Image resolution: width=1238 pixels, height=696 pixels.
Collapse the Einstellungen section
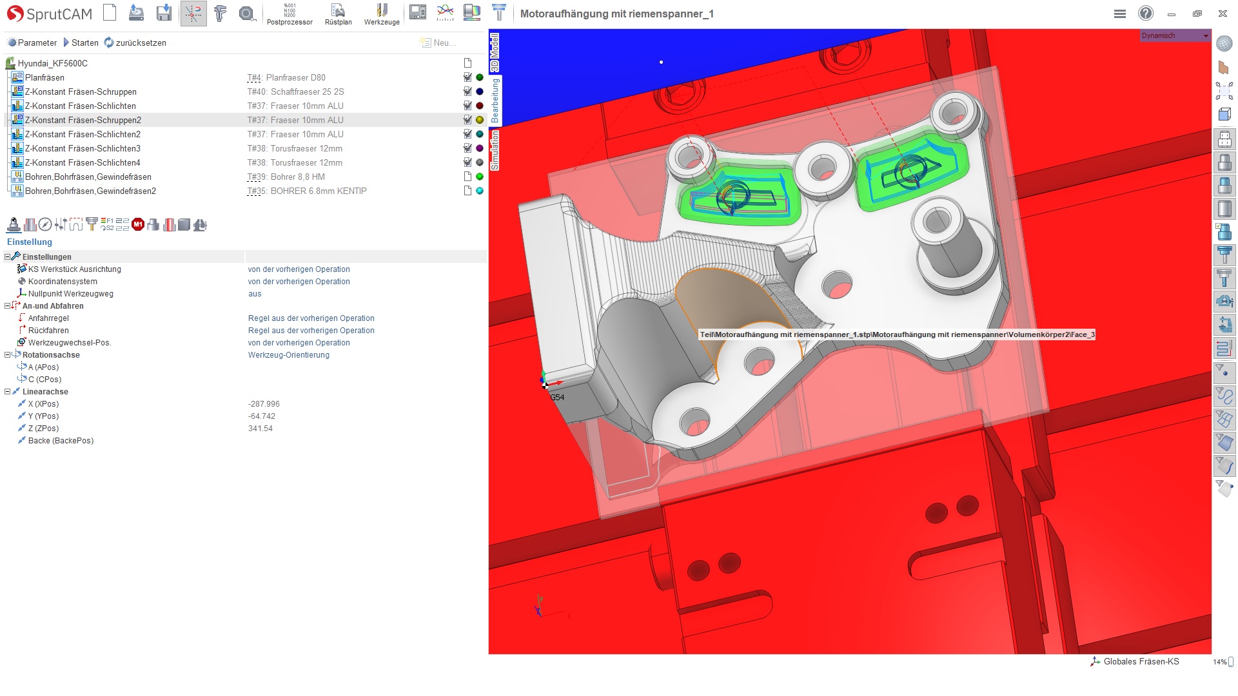click(7, 256)
